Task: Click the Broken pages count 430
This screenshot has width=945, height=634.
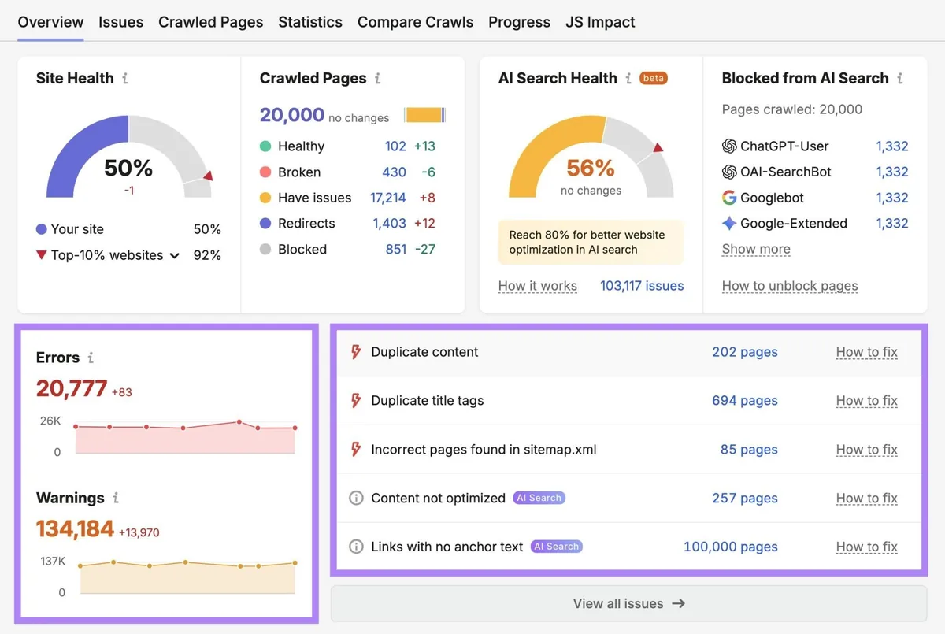Action: (394, 172)
